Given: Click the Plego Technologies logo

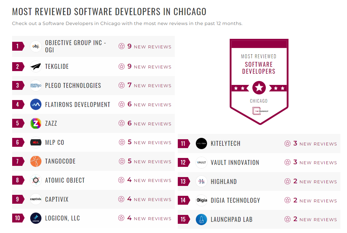Looking at the screenshot, I should click(x=35, y=85).
